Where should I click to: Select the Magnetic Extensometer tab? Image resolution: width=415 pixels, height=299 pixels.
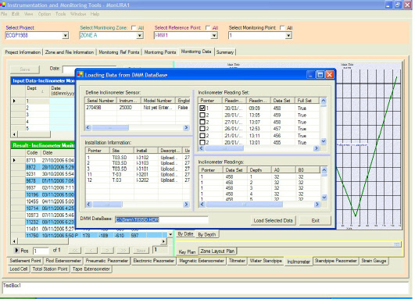coord(202,261)
